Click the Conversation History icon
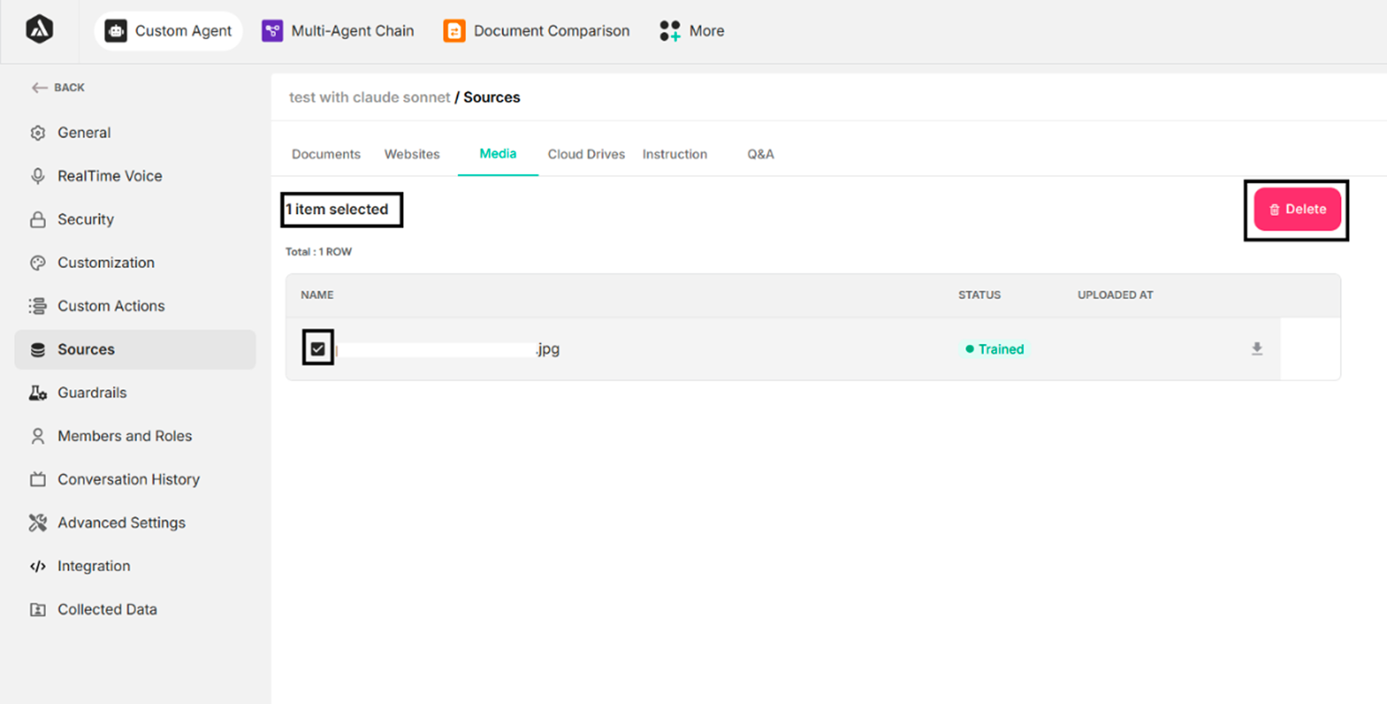The height and width of the screenshot is (704, 1387). [38, 479]
